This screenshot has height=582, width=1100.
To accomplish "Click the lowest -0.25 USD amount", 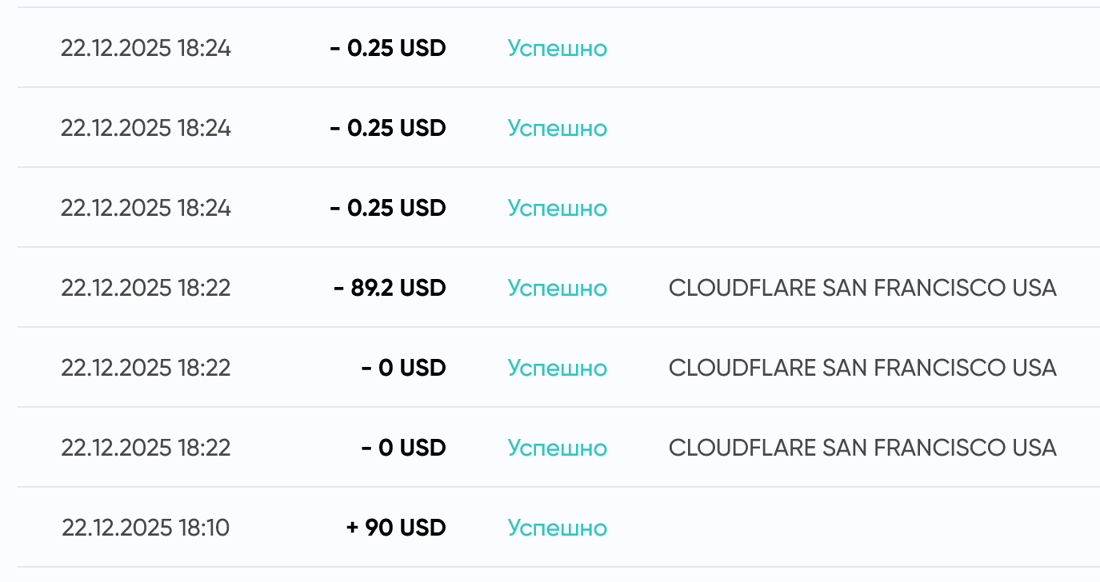I will click(x=388, y=208).
